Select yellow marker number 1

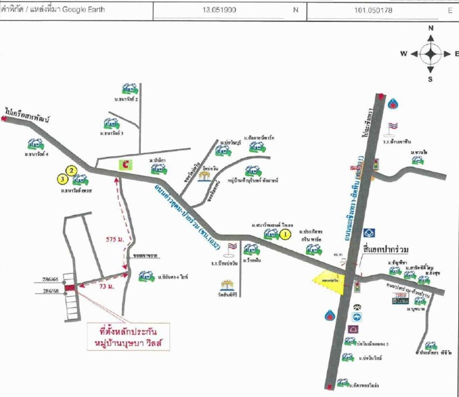(x=285, y=235)
